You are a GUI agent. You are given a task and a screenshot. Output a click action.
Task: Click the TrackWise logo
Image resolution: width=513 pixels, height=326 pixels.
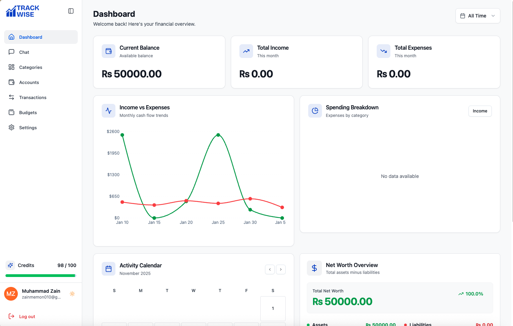pyautogui.click(x=22, y=11)
